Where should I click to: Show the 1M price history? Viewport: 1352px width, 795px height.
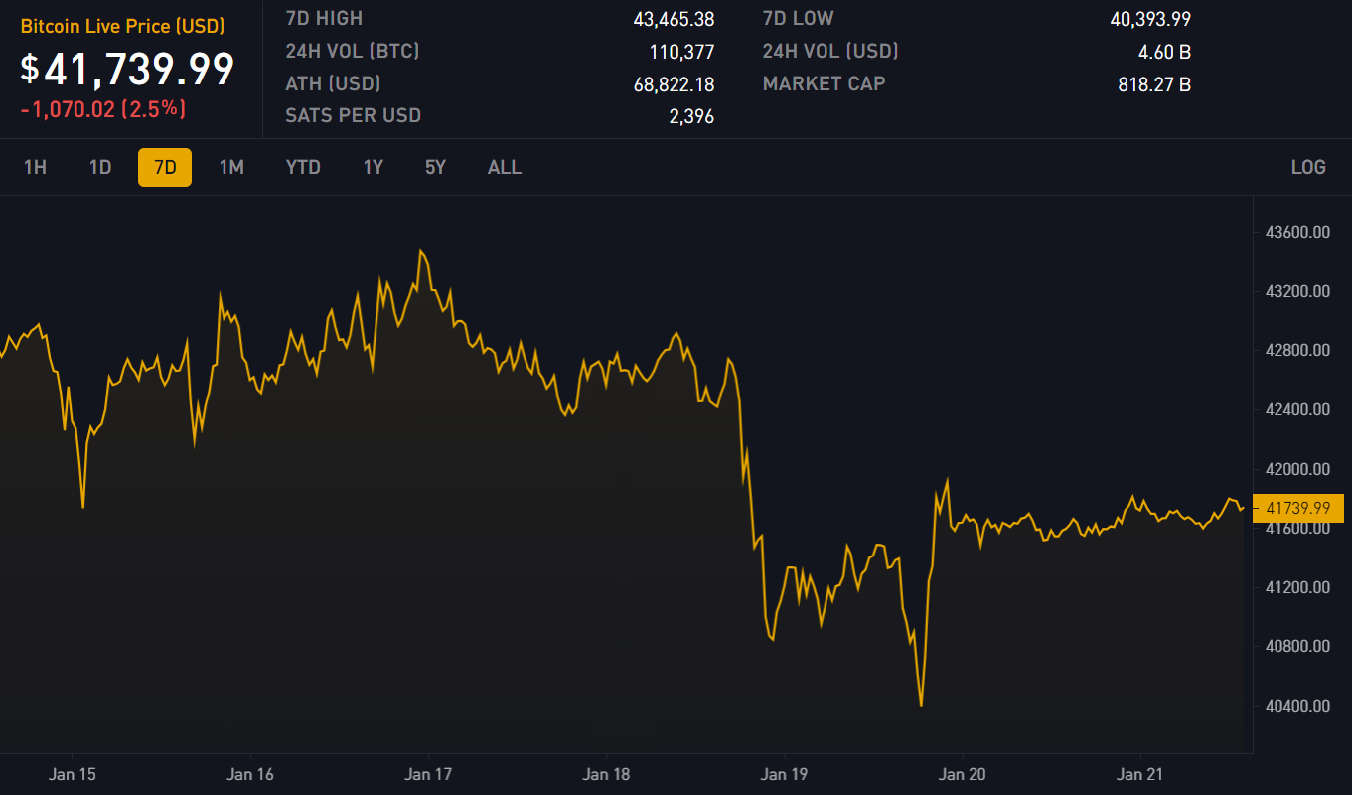[231, 167]
